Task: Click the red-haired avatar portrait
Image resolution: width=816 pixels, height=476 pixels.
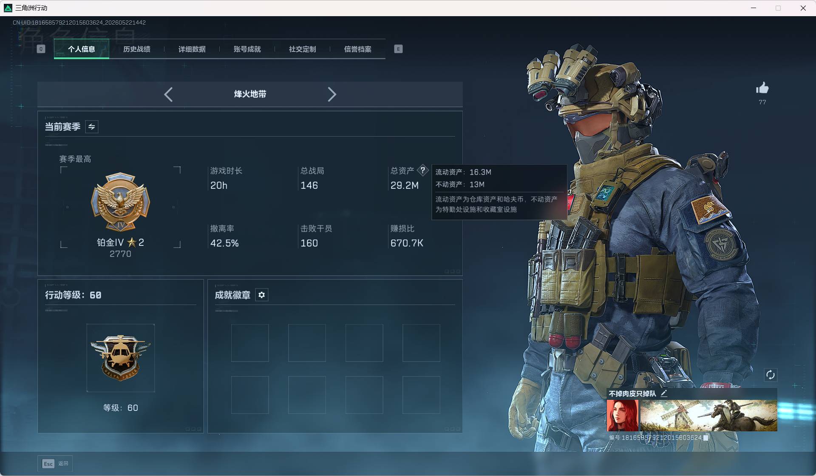Action: coord(623,416)
